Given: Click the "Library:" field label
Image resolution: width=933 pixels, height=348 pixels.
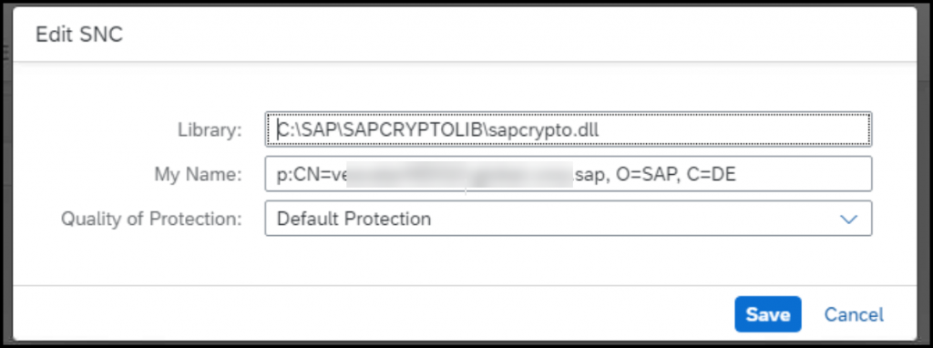Looking at the screenshot, I should 210,129.
